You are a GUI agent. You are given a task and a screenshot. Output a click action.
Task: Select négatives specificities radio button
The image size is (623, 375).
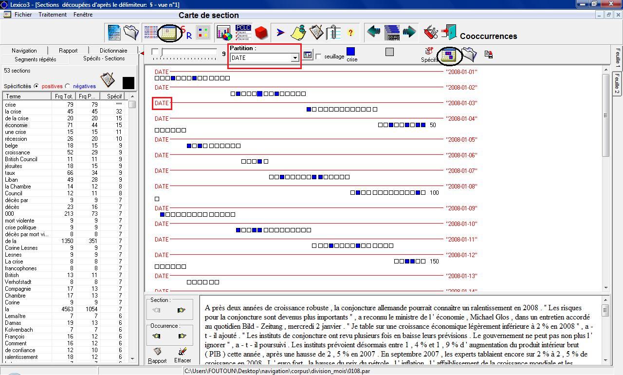coord(68,86)
